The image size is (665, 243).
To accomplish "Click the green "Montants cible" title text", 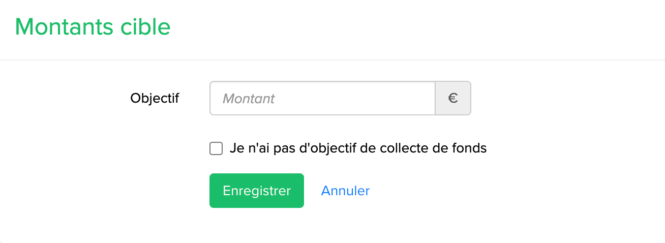I will click(x=93, y=27).
